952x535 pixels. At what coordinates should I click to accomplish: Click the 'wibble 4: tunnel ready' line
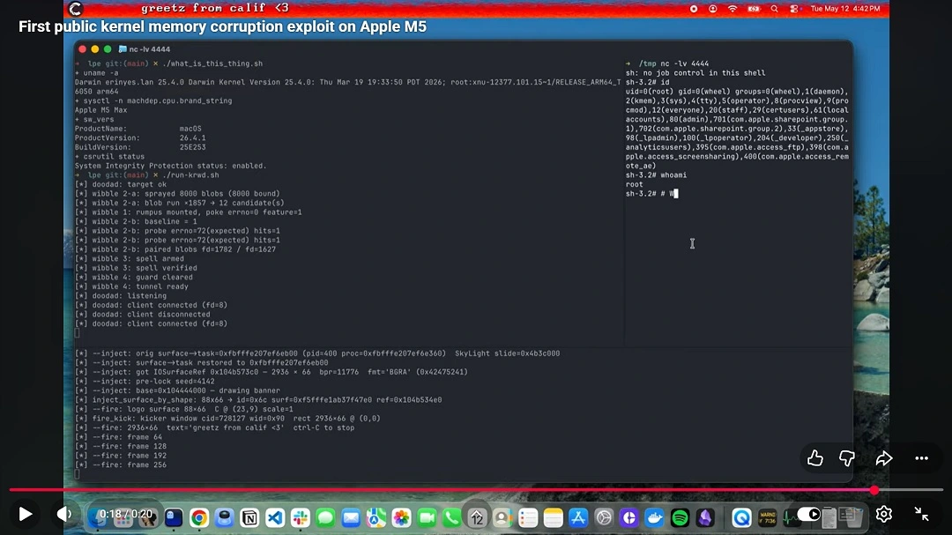click(131, 286)
